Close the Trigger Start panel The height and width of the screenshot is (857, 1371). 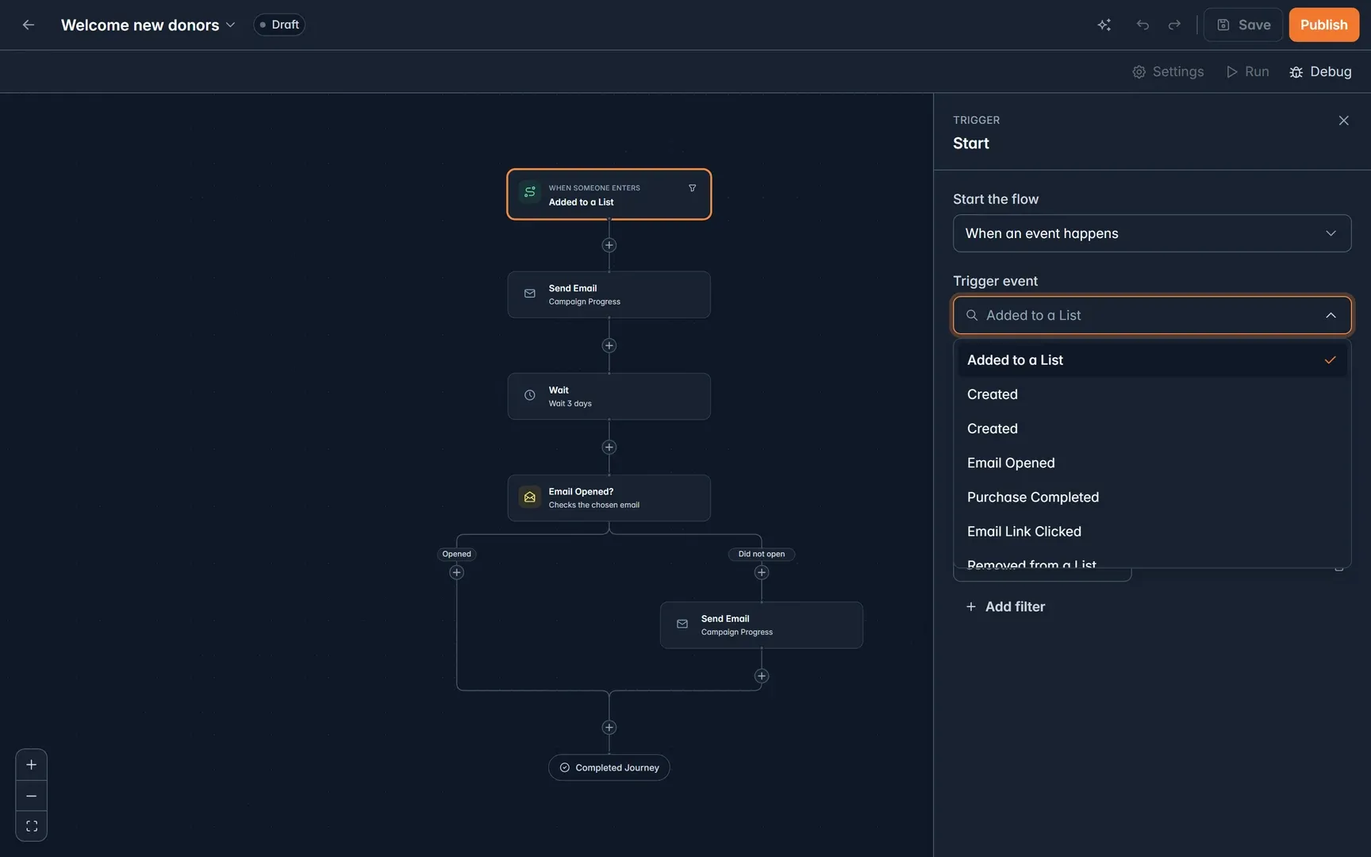[x=1343, y=121]
